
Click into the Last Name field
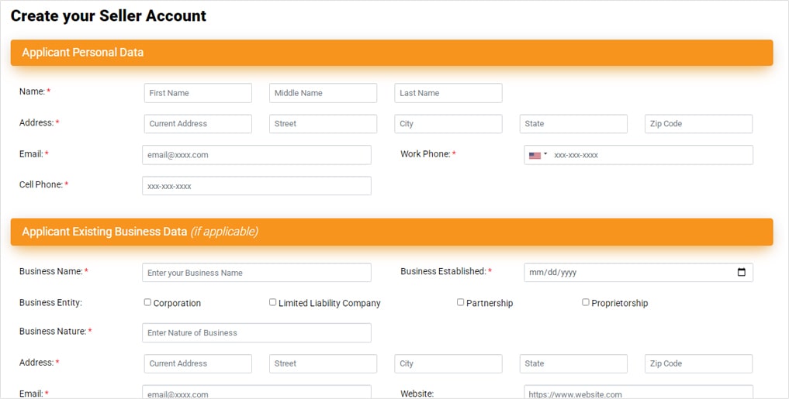(x=448, y=93)
